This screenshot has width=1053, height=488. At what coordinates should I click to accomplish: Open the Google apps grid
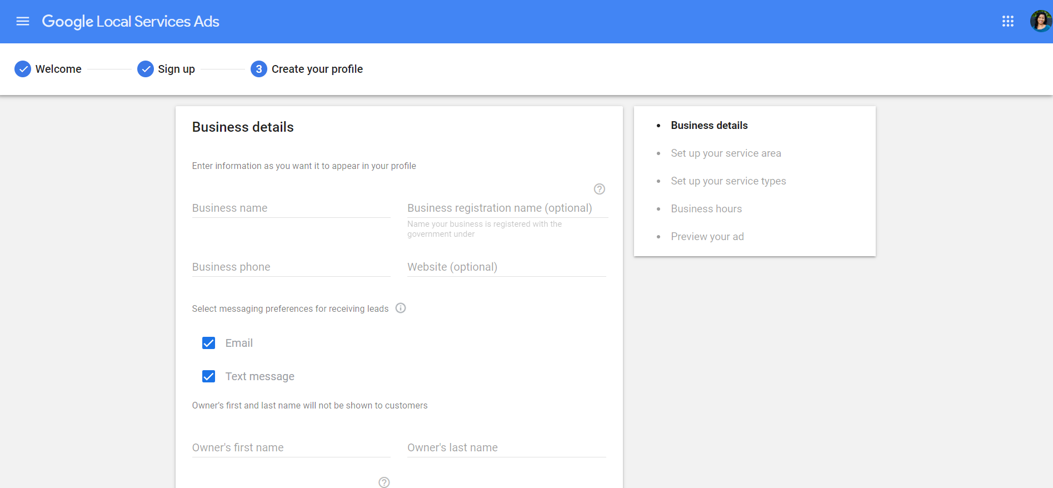(x=1008, y=21)
